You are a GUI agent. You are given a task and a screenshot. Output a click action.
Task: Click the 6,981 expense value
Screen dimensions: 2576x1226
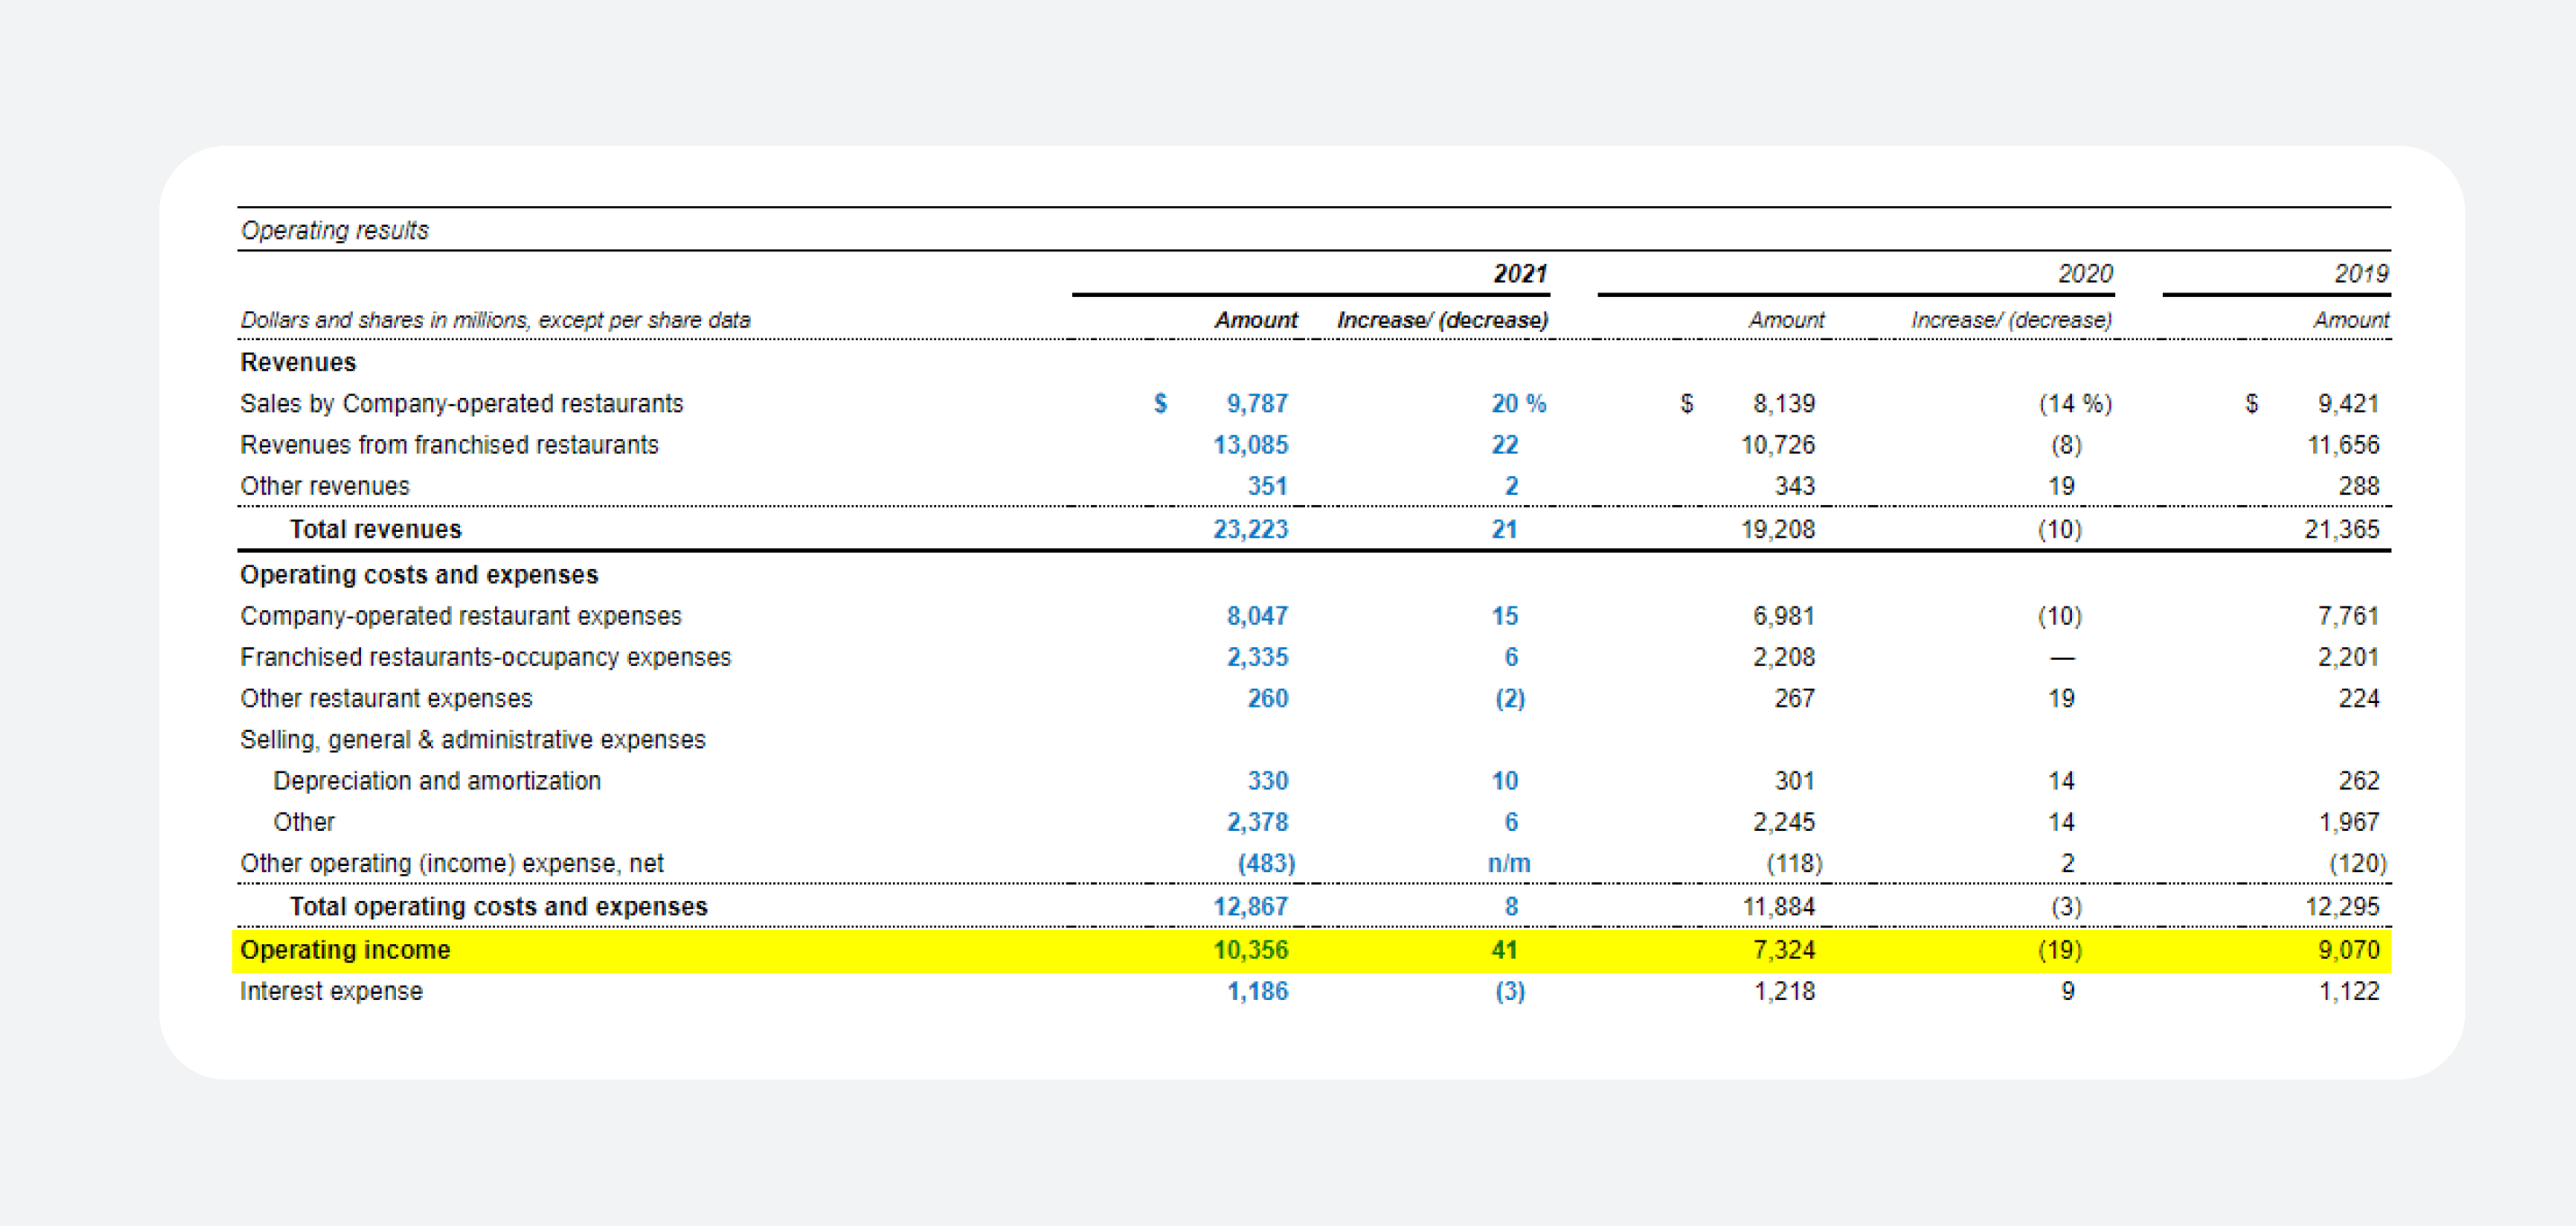tap(1784, 615)
